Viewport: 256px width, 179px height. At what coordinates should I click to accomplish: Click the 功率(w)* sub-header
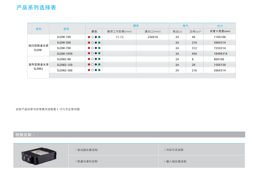click(195, 31)
